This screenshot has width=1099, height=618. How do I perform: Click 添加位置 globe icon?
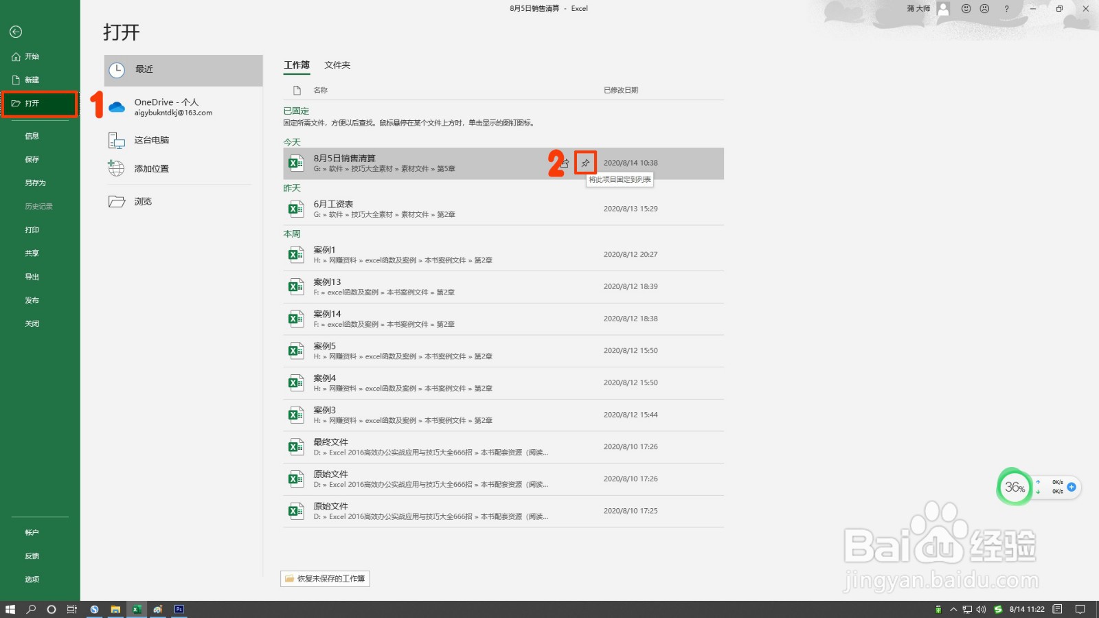pos(116,168)
